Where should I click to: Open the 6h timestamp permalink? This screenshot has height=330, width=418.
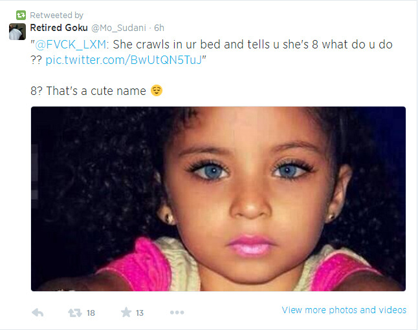pyautogui.click(x=159, y=28)
